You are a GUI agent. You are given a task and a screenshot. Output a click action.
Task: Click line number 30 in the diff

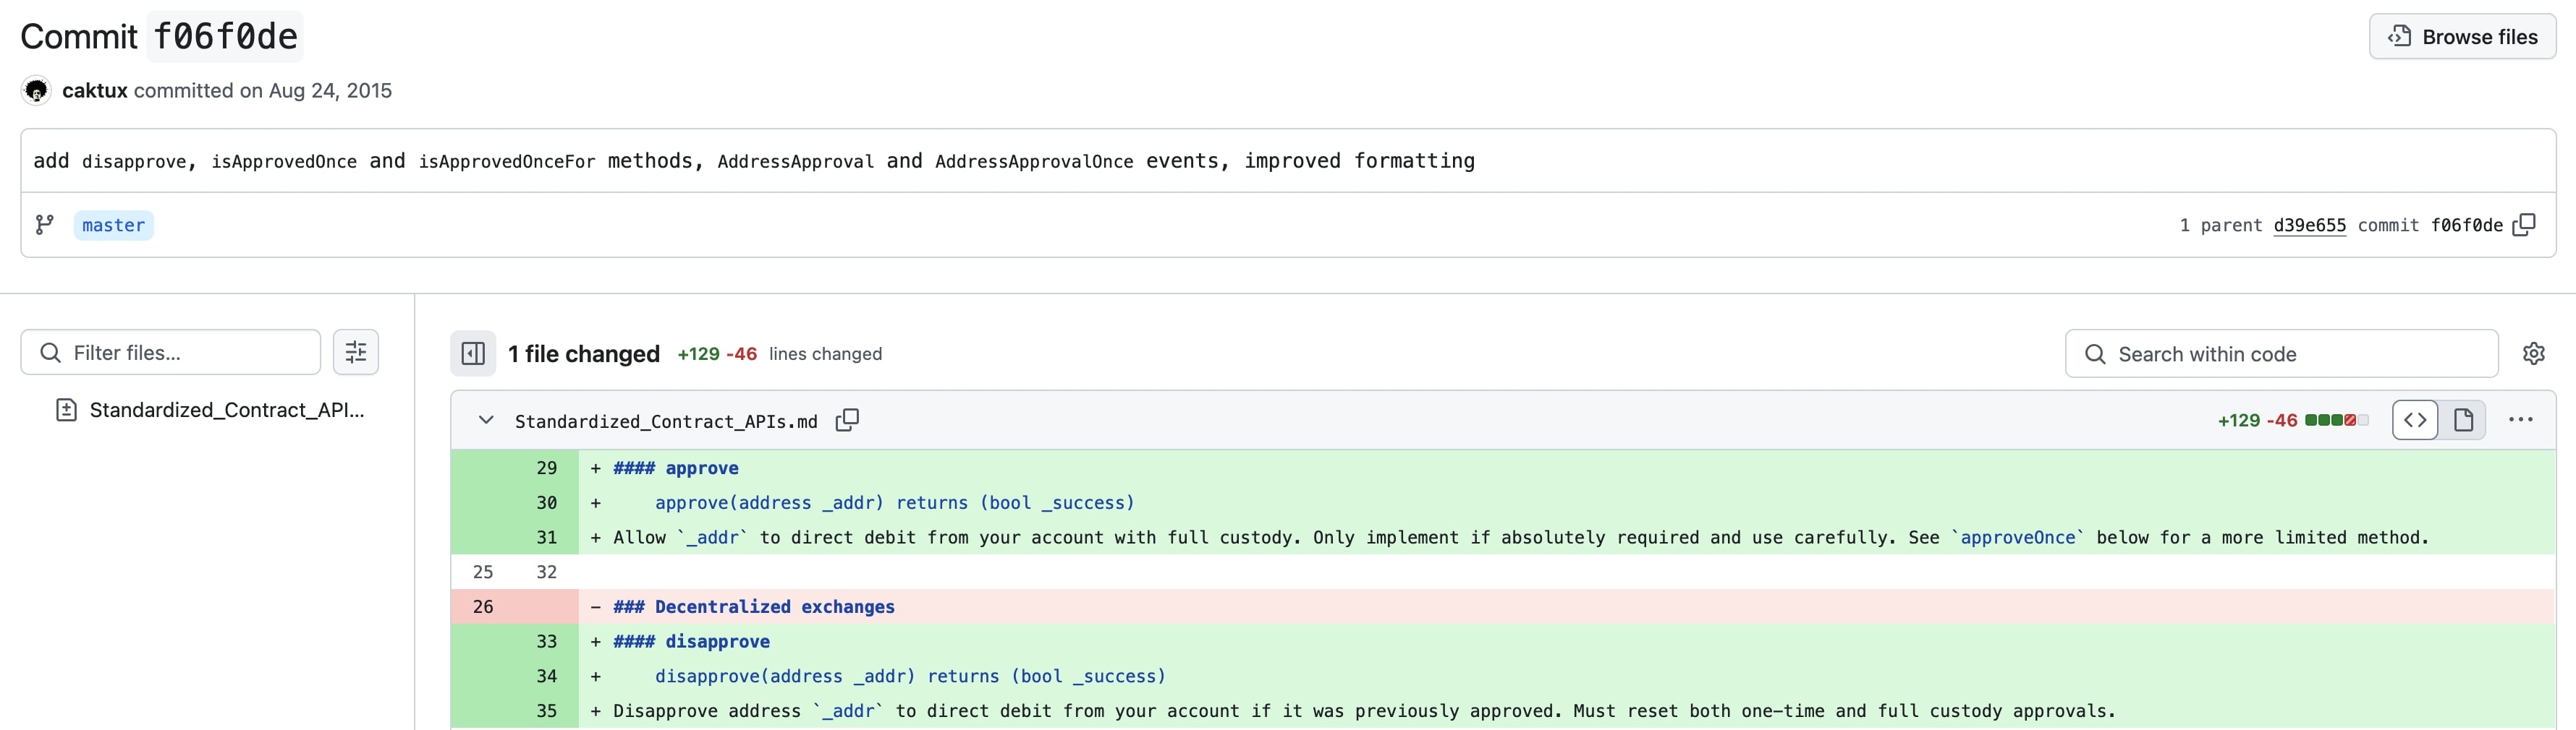pyautogui.click(x=546, y=503)
